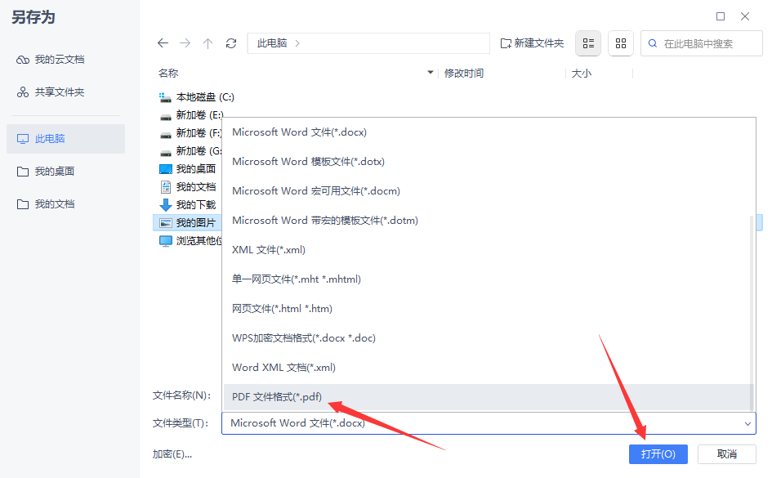The width and height of the screenshot is (772, 478).
Task: Click the picture icon of 我的图片
Action: click(165, 223)
